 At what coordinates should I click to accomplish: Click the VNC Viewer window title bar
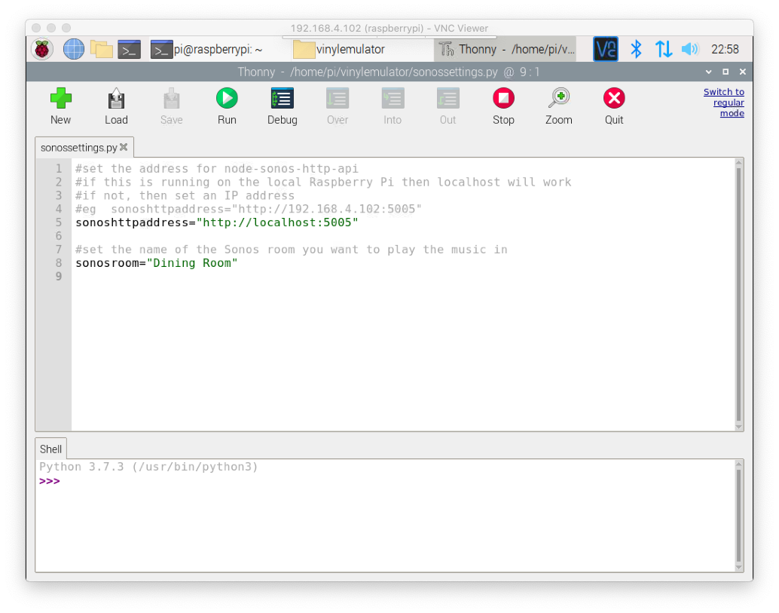(389, 28)
